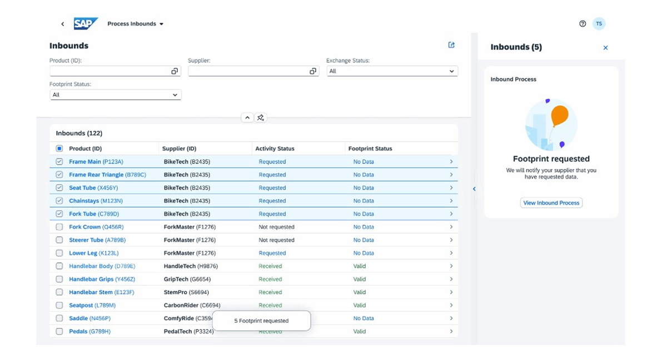Click the Activity Status column header

pos(275,148)
